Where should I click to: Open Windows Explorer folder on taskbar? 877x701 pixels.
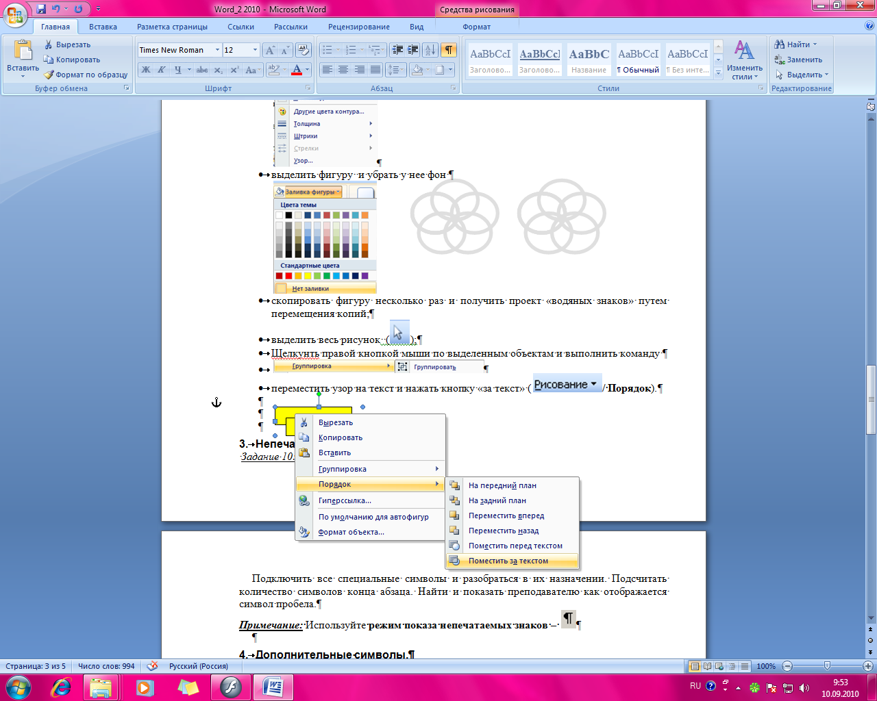coord(101,687)
